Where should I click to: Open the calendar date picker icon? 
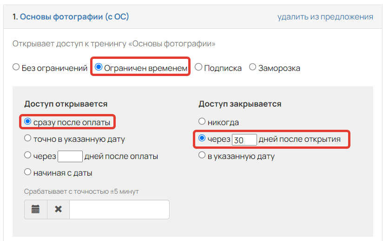pos(35,209)
